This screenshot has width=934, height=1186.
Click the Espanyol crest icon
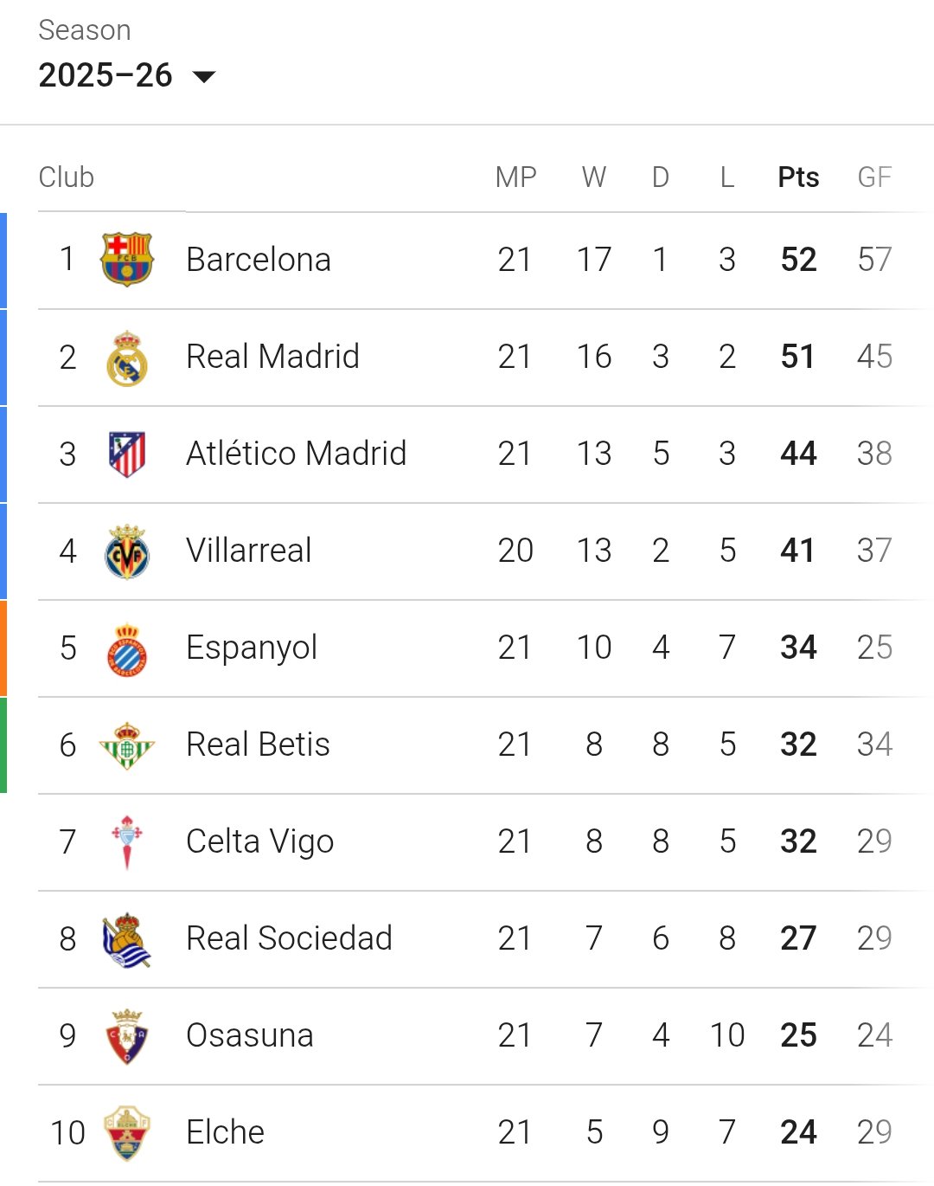coord(126,648)
